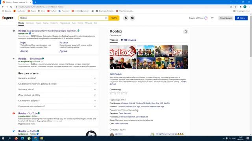Rate the game five stars
This screenshot has width=252, height=141.
point(126,93)
